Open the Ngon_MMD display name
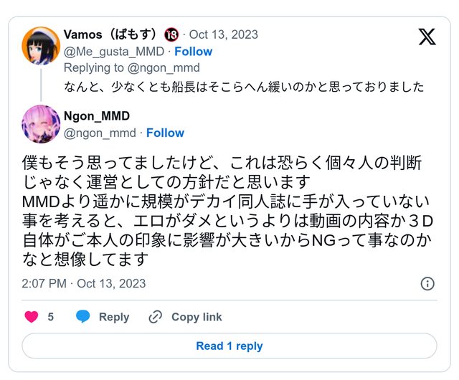459x380 pixels. (97, 116)
